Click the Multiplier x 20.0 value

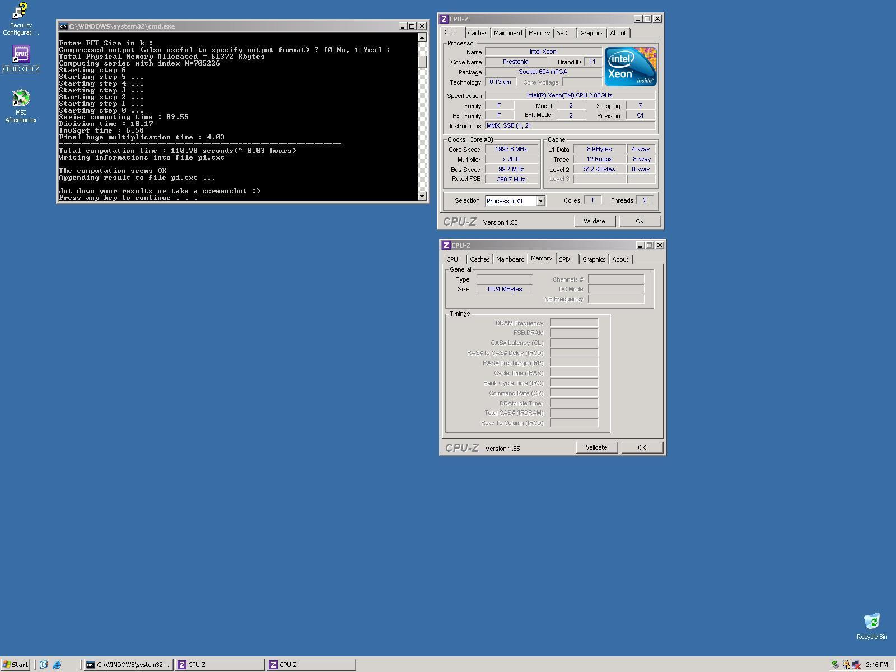[x=511, y=159]
